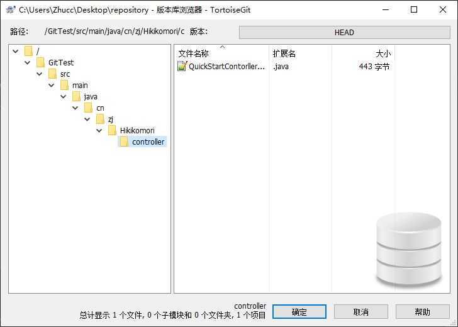Sort by 大小 column header
458x327 pixels.
click(364, 53)
